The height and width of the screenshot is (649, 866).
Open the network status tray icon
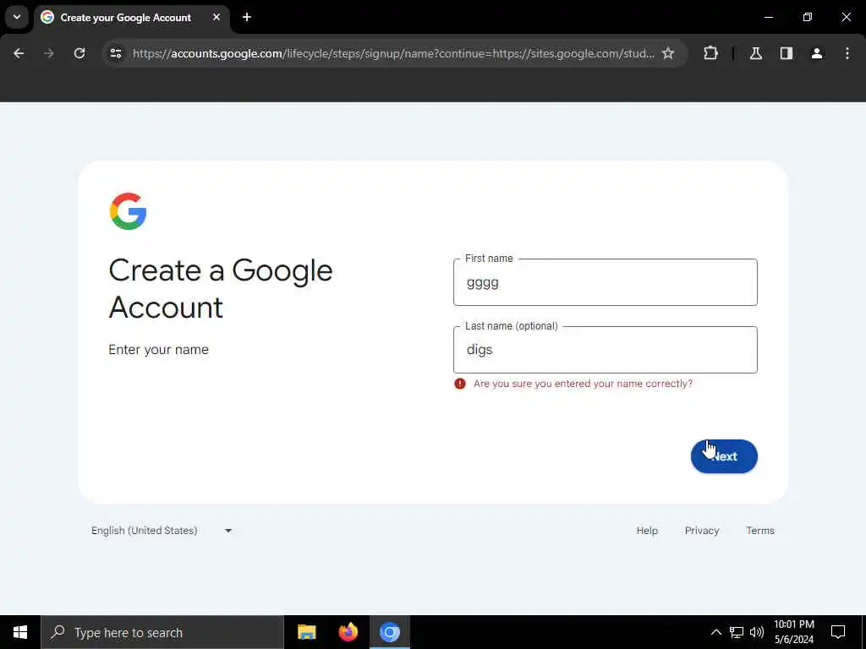point(737,632)
